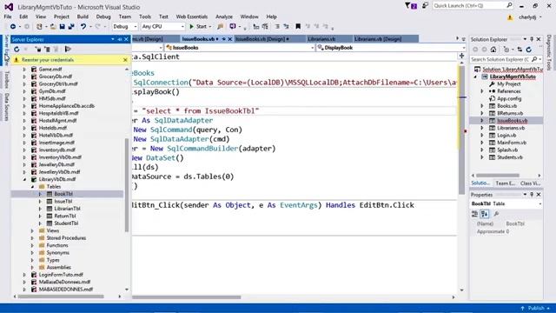The width and height of the screenshot is (556, 313).
Task: Click the Find in Files toolbar icon
Action: coord(220,27)
